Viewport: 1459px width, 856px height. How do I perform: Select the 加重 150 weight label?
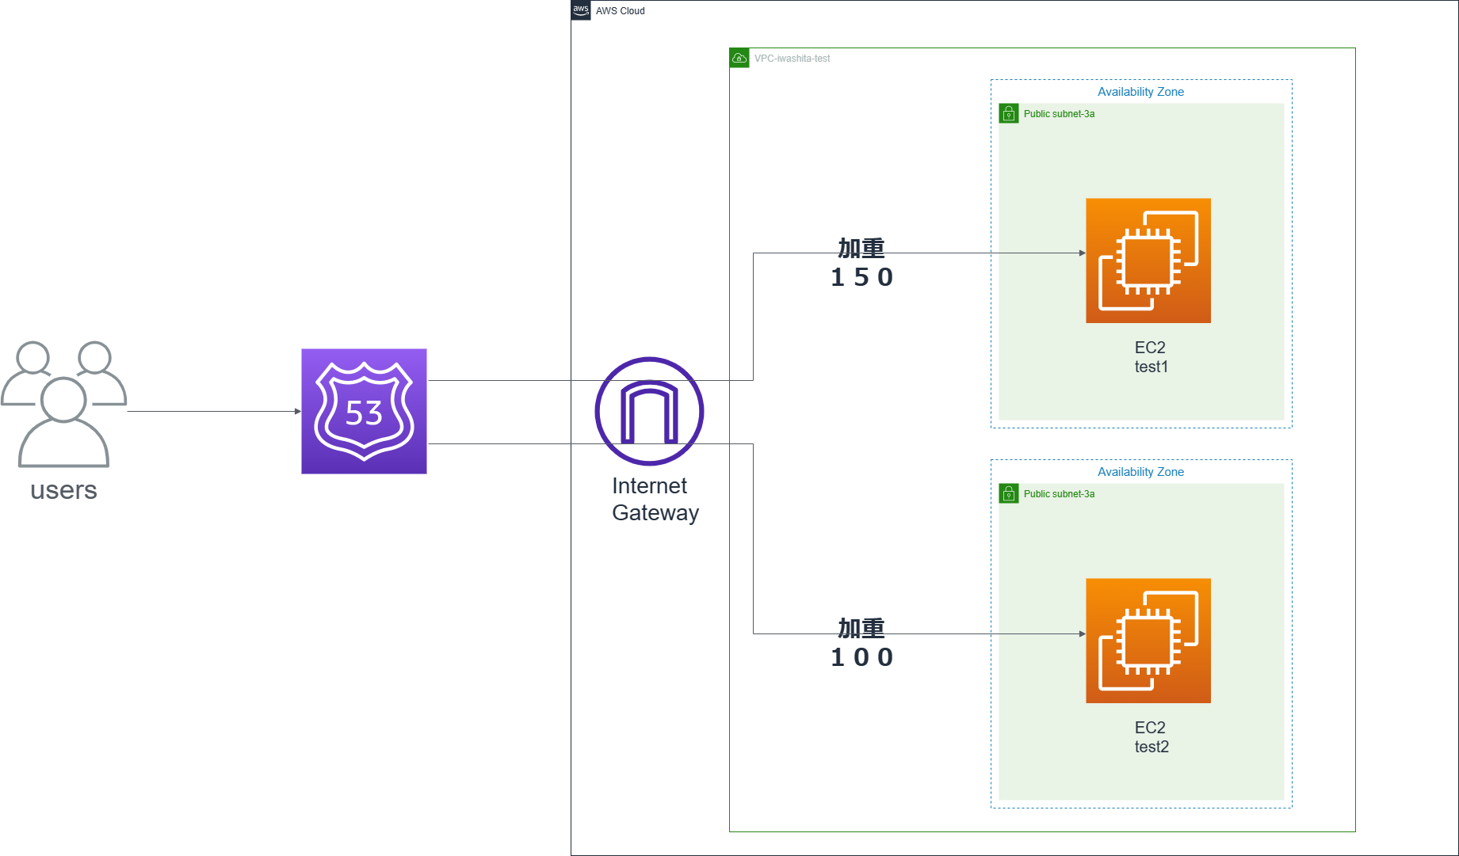(x=861, y=261)
